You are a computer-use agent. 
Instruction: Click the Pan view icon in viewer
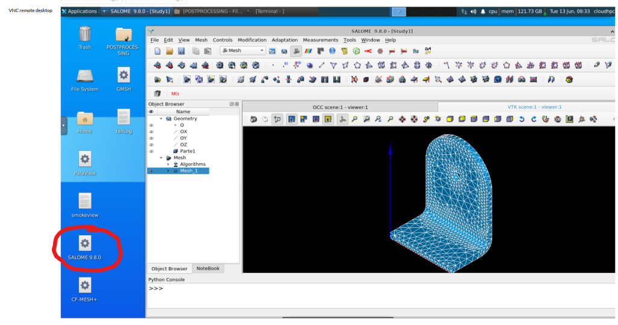point(402,119)
